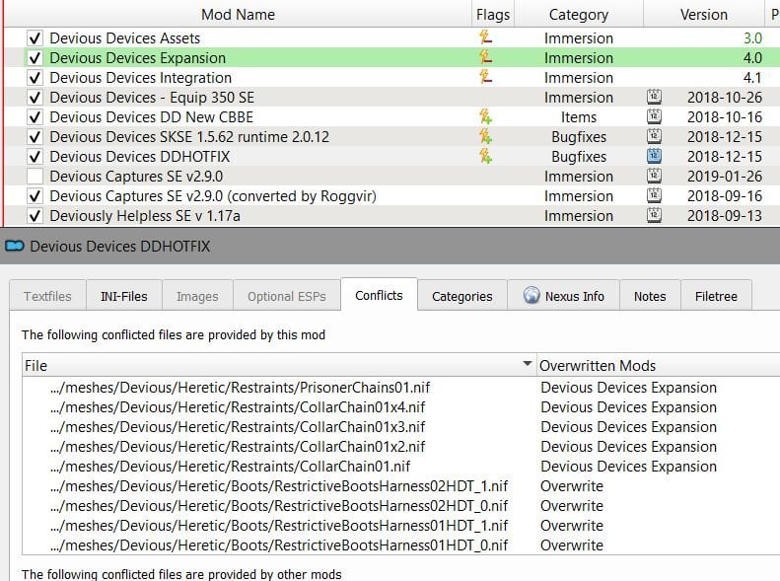Image resolution: width=780 pixels, height=581 pixels.
Task: Uncheck Devious Devices Expansion mod
Action: click(x=35, y=58)
